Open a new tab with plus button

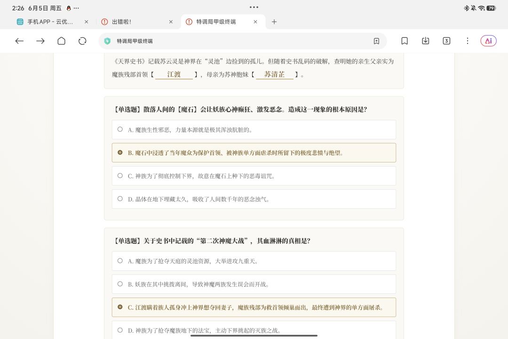pyautogui.click(x=274, y=22)
